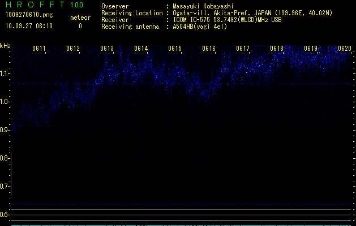Click the 0613 time marker
The height and width of the screenshot is (226, 356).
tap(107, 49)
